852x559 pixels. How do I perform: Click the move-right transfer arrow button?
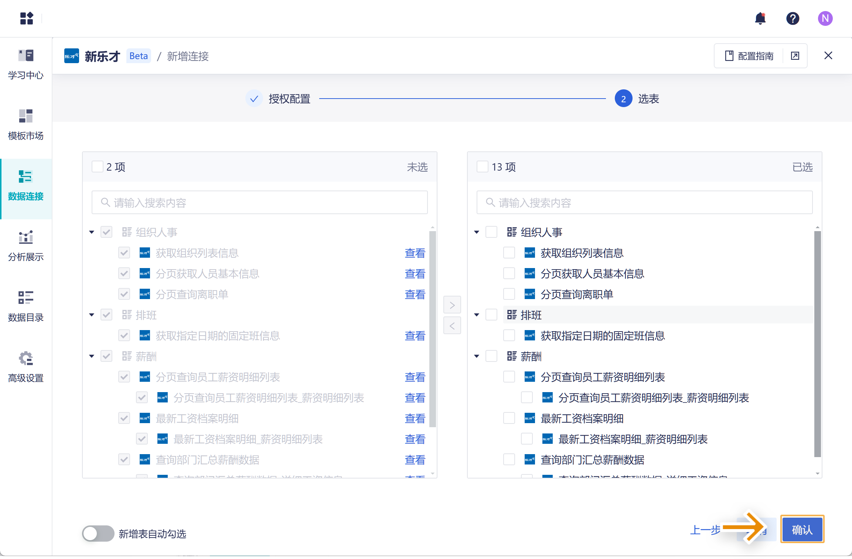click(452, 305)
